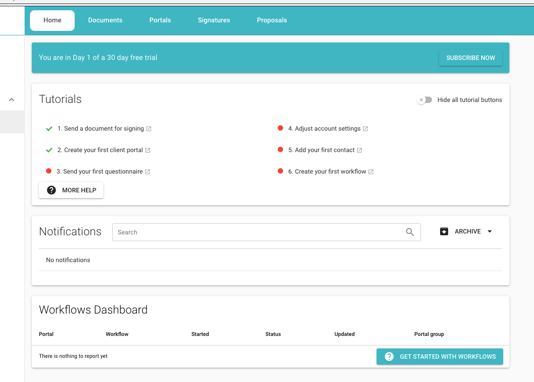Open tutorial 3 Send your first questionnaire
534x382 pixels.
(99, 172)
